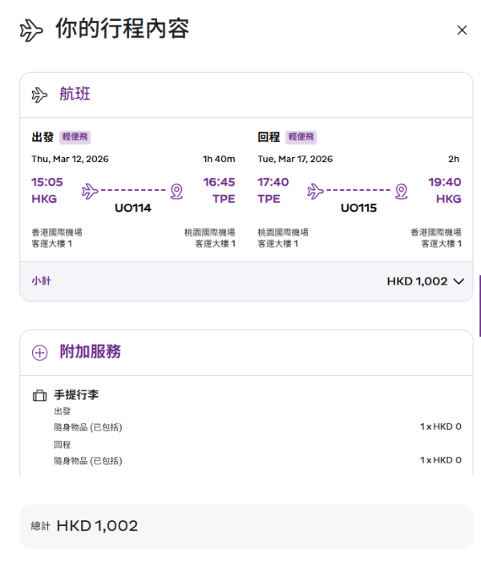Click the 總計 HKD 1,002 total bar
The width and height of the screenshot is (481, 570).
point(246,527)
